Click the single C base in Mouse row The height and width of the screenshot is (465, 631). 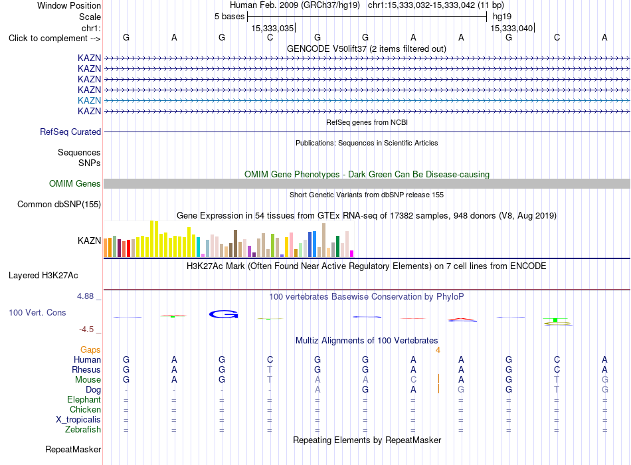[413, 380]
